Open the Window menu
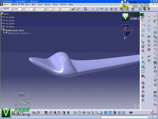This screenshot has height=119, width=158. pyautogui.click(x=63, y=4)
